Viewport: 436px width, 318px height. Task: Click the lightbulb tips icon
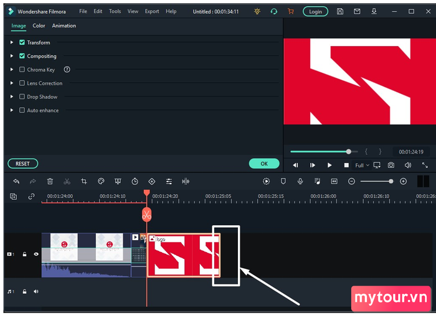click(257, 11)
